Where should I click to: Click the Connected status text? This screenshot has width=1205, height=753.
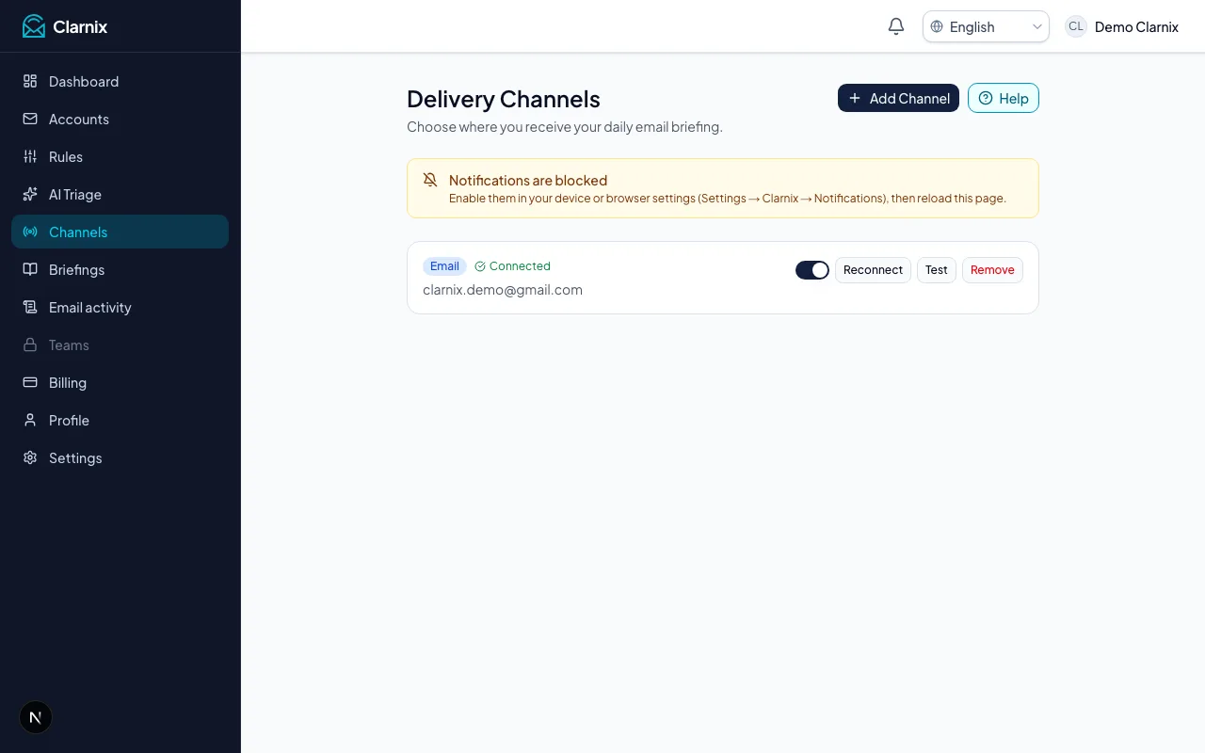[x=520, y=266]
